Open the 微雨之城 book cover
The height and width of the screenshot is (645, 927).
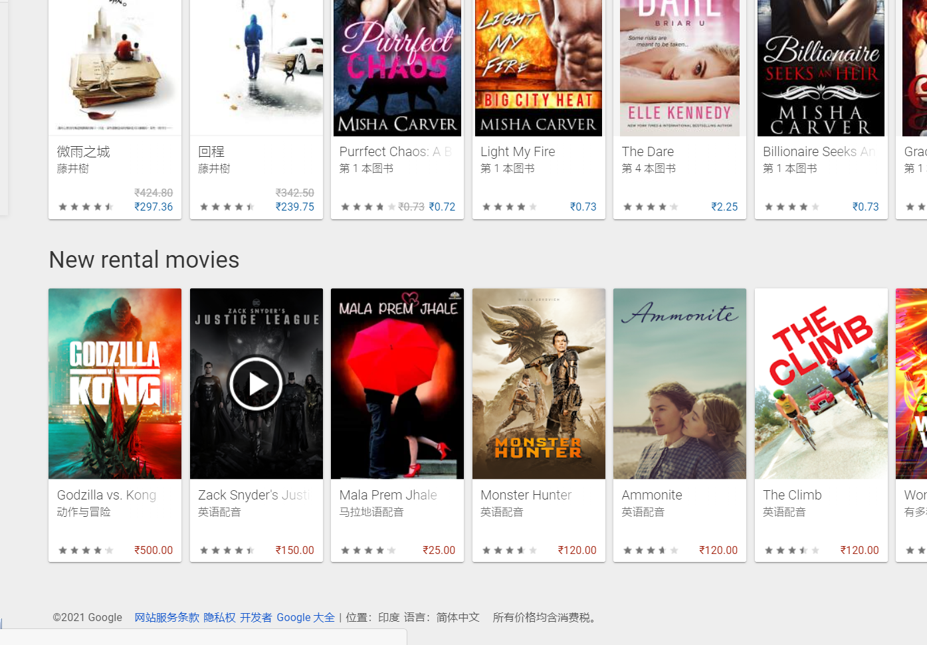tap(115, 68)
